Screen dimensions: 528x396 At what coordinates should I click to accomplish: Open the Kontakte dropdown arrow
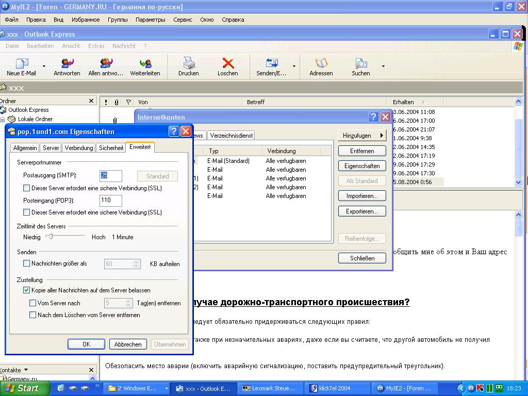pyautogui.click(x=26, y=370)
